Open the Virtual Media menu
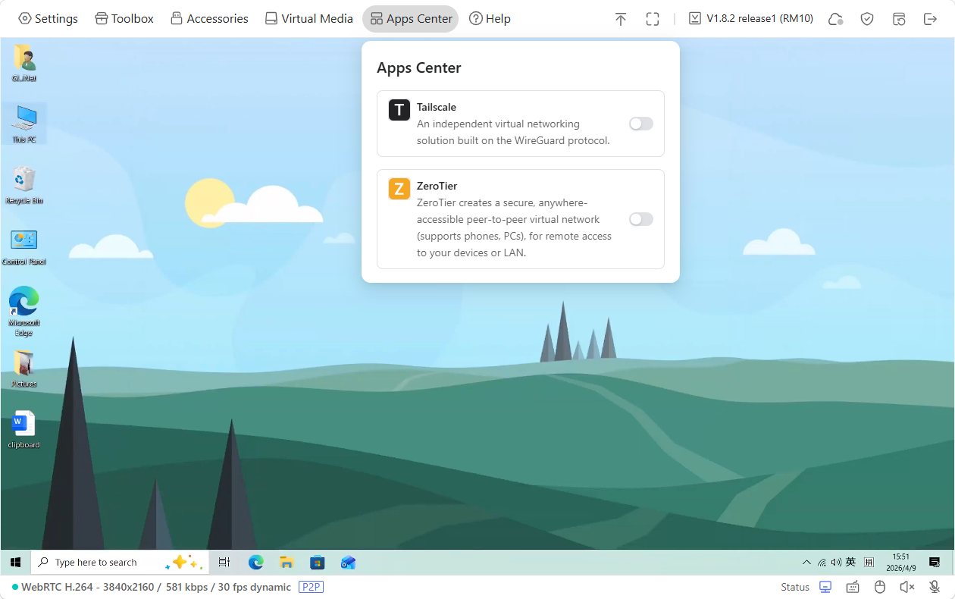The width and height of the screenshot is (955, 599). click(308, 18)
